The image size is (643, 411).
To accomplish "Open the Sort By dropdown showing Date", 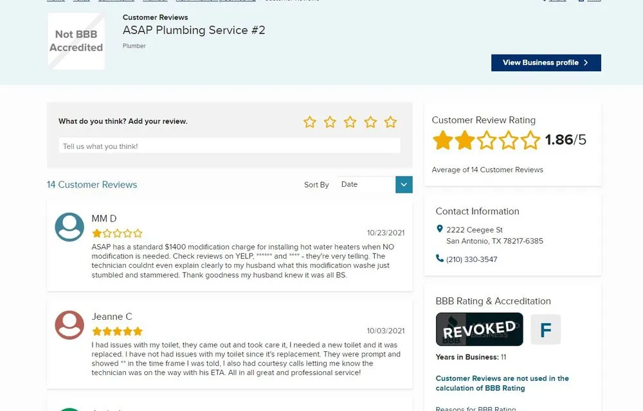I will coord(367,184).
